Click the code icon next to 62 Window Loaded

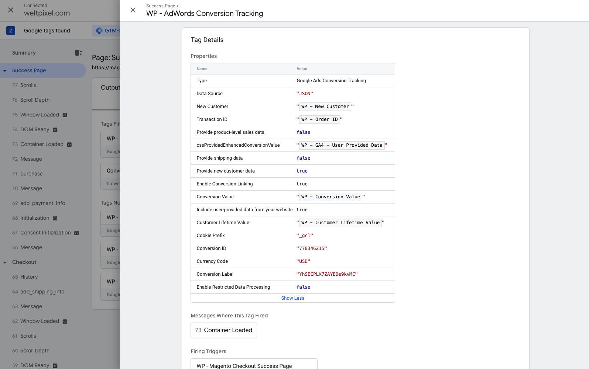(x=65, y=321)
